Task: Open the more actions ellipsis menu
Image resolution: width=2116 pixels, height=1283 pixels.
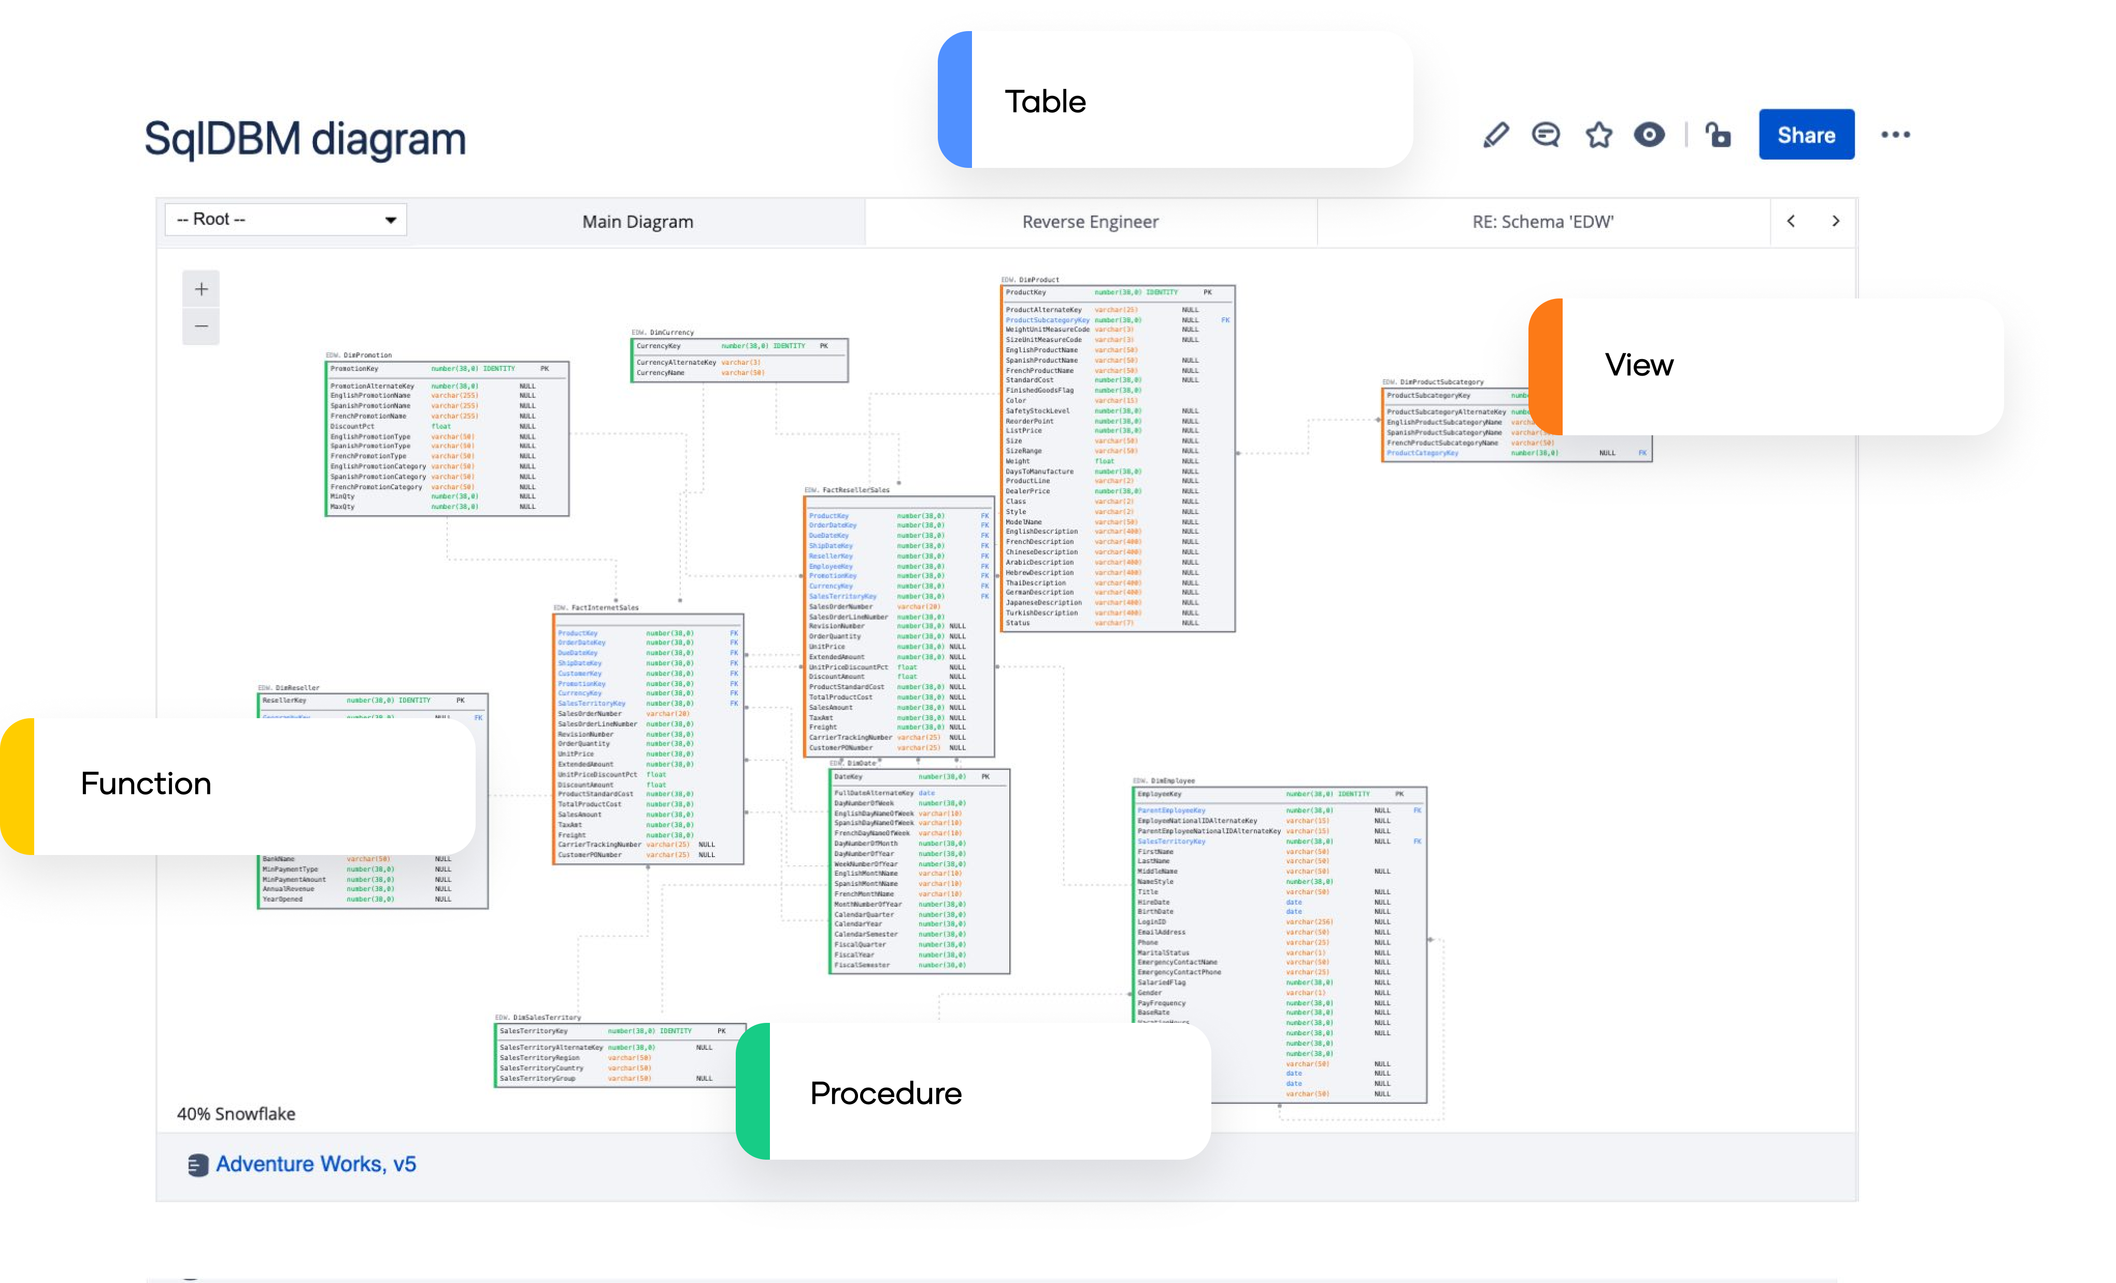Action: coord(1895,135)
